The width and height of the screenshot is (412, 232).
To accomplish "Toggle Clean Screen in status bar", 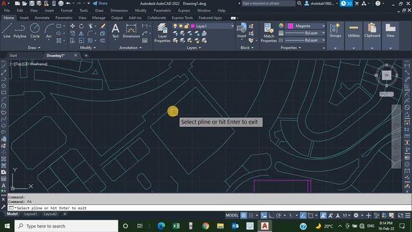I will click(x=400, y=215).
